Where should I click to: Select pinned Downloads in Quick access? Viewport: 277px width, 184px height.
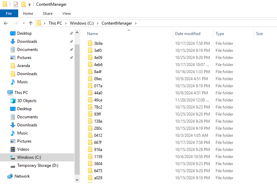click(27, 41)
